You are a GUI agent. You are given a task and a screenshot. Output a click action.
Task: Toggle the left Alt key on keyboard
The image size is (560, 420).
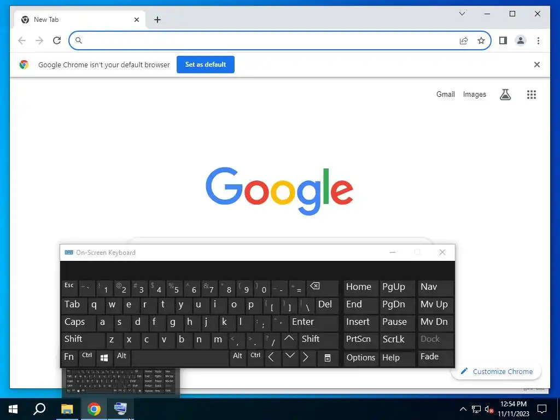click(x=122, y=358)
